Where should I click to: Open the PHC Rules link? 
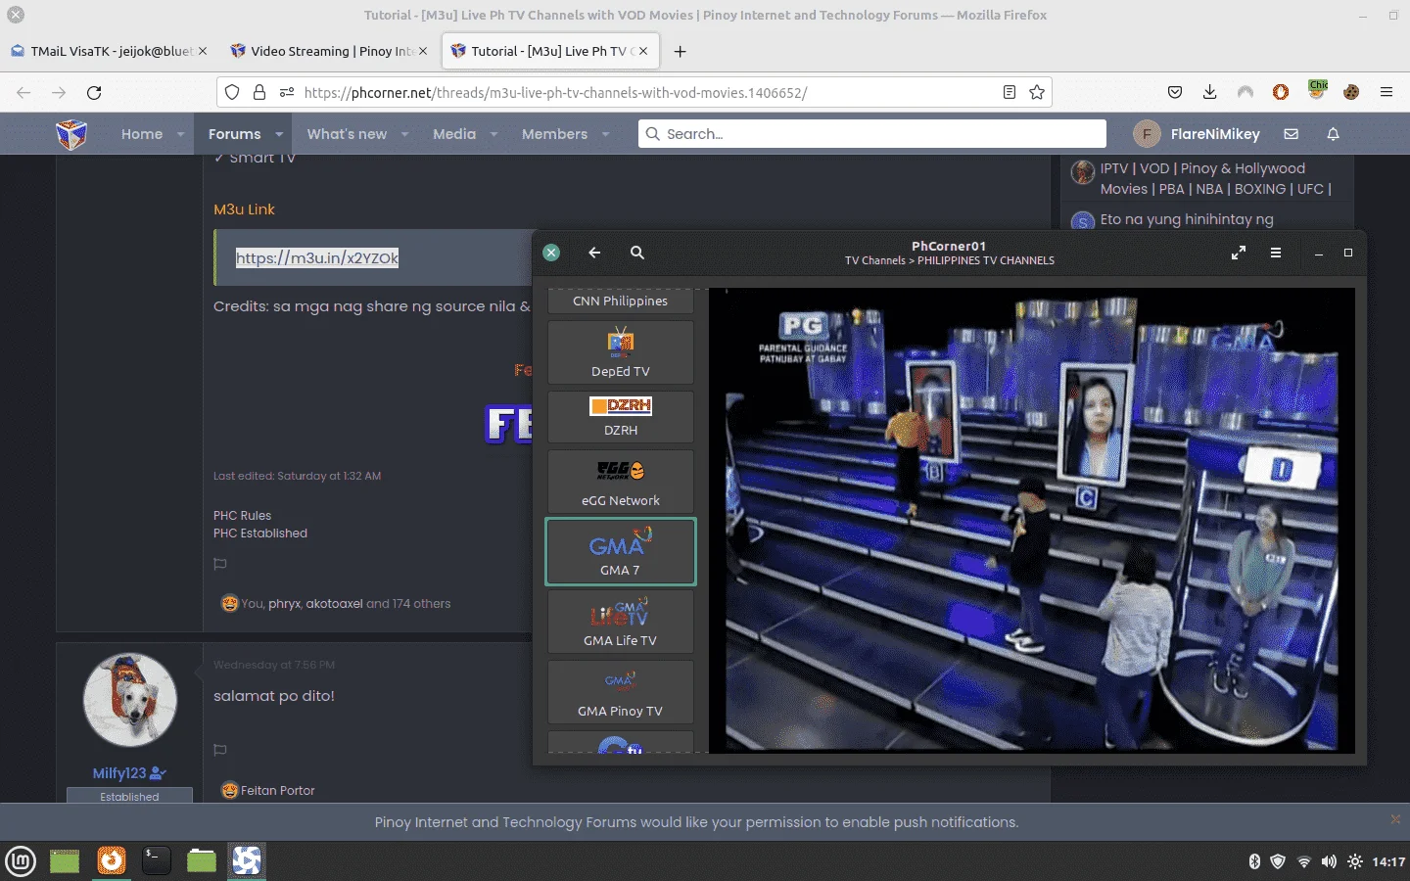point(243,515)
